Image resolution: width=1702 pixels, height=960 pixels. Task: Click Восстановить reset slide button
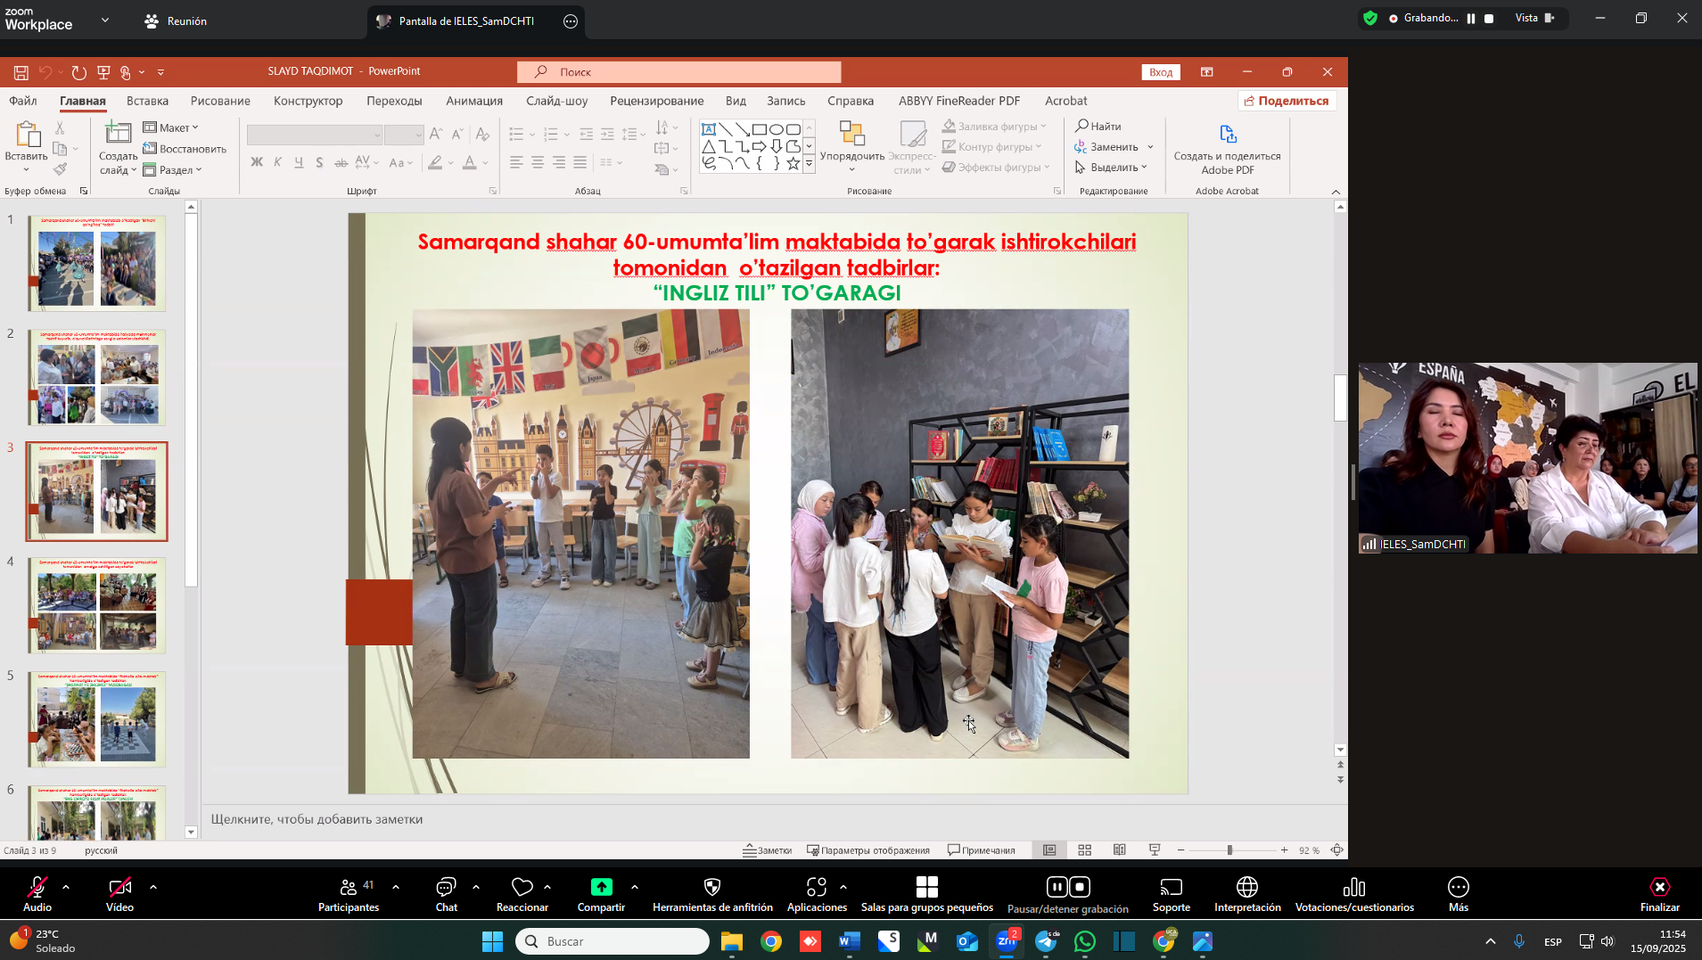[x=185, y=149]
